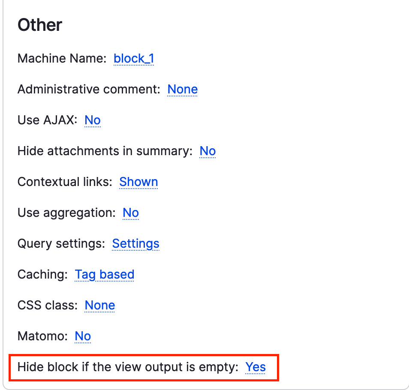The image size is (409, 390).
Task: Toggle Matomo tracking setting
Action: click(x=82, y=336)
